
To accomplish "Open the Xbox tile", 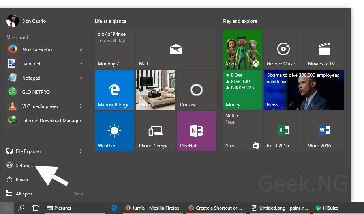I will pos(242,49).
